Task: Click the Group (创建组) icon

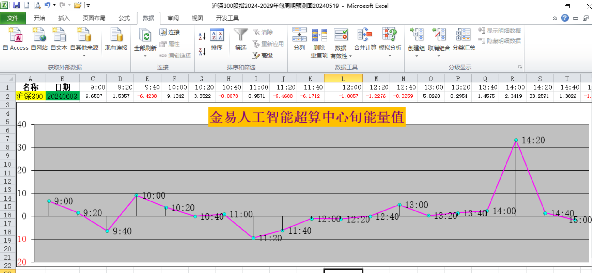Action: click(417, 34)
